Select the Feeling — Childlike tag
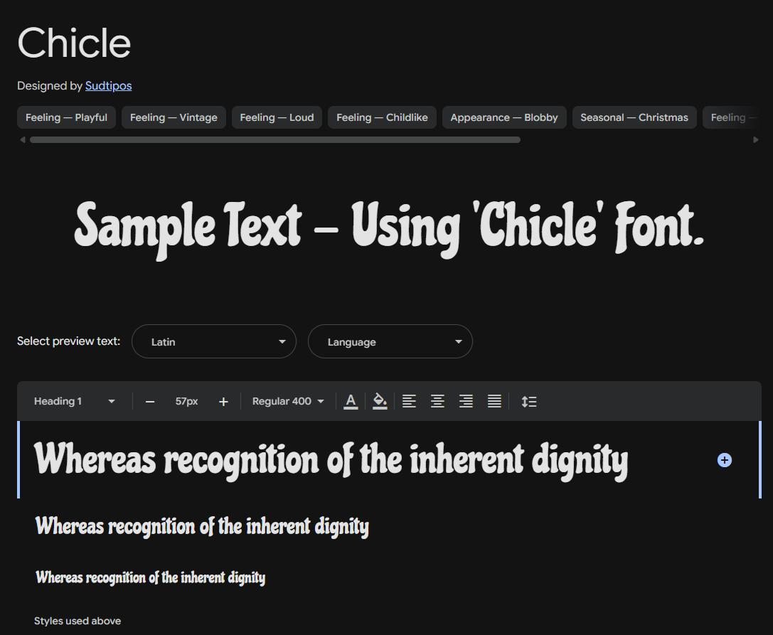Image resolution: width=773 pixels, height=635 pixels. point(382,117)
